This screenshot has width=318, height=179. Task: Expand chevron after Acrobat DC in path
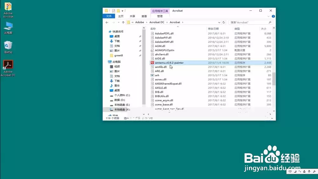coord(167,22)
